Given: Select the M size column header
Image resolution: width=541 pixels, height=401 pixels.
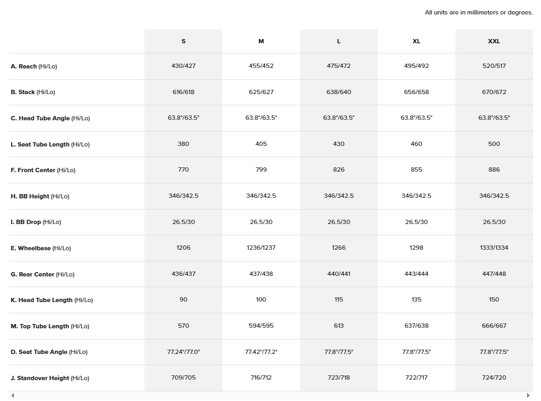Looking at the screenshot, I should coord(261,41).
